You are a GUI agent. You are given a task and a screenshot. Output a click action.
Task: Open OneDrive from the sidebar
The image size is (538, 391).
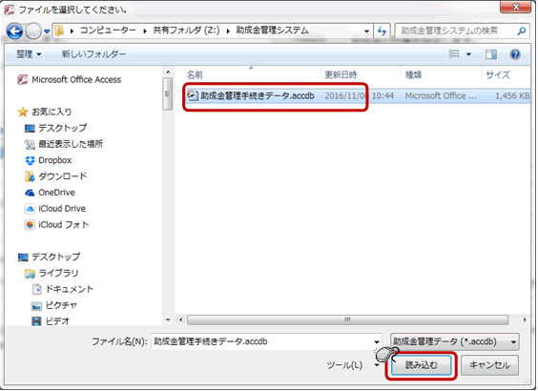(x=56, y=193)
